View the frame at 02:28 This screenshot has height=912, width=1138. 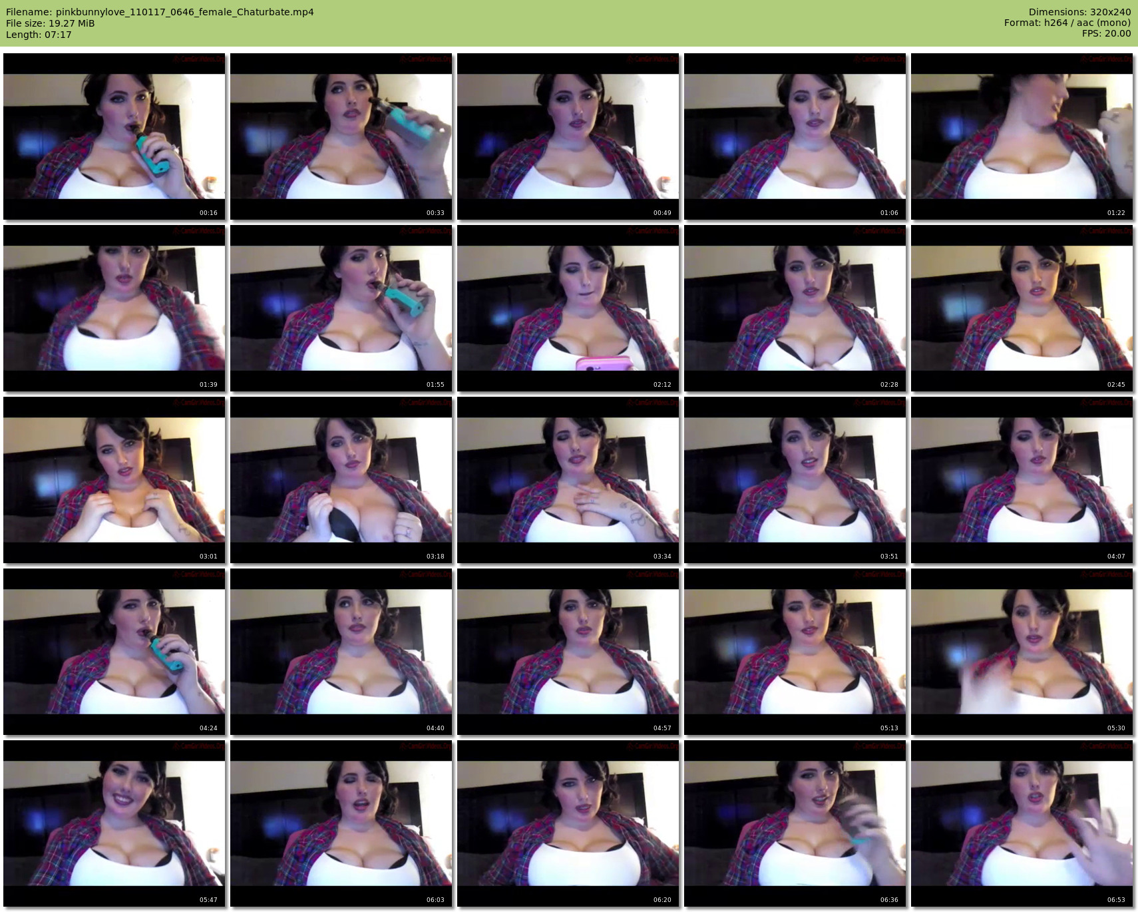pos(795,308)
